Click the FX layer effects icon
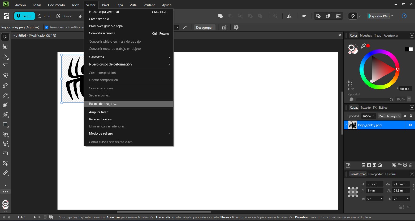Viewport: 415px width, 221px height. click(x=364, y=165)
